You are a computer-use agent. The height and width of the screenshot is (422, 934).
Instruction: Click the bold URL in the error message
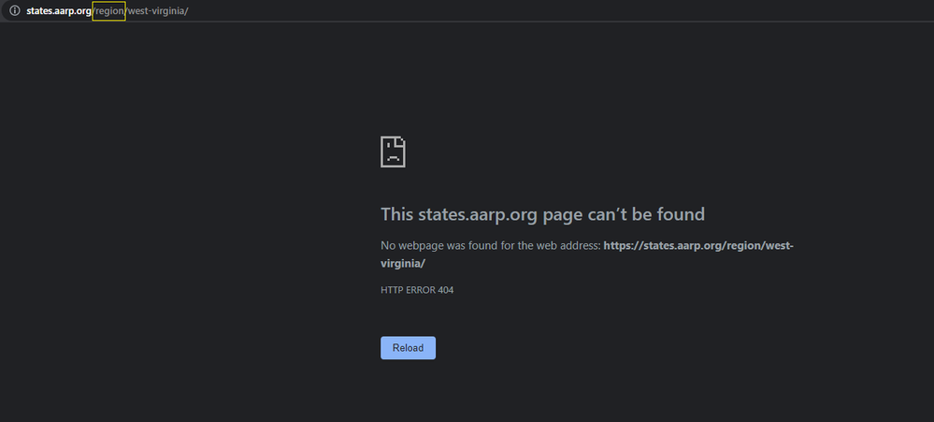point(697,246)
